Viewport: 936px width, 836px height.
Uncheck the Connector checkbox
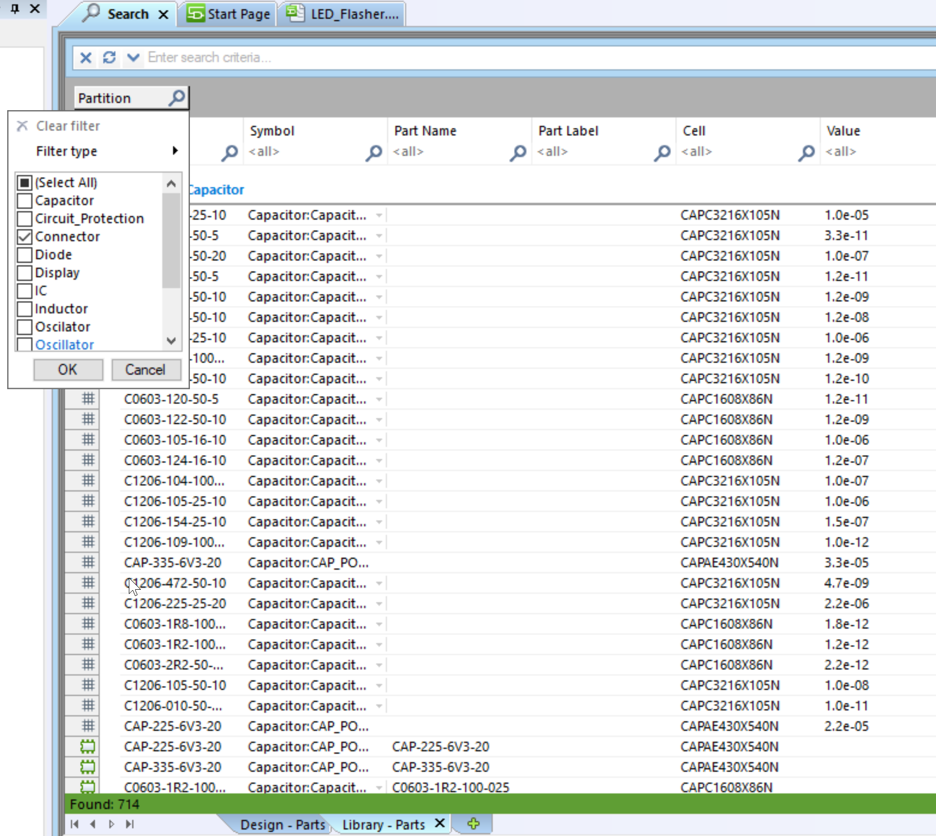[x=25, y=237]
